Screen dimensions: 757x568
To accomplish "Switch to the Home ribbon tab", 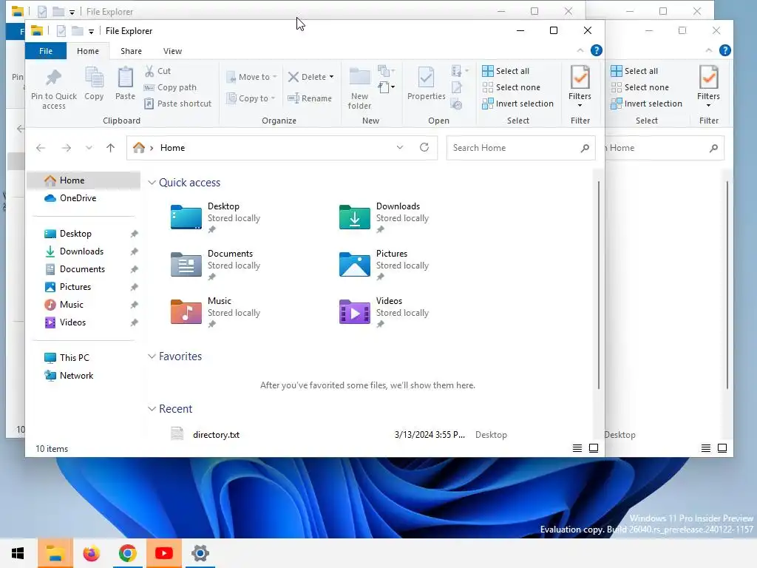I will pyautogui.click(x=88, y=51).
